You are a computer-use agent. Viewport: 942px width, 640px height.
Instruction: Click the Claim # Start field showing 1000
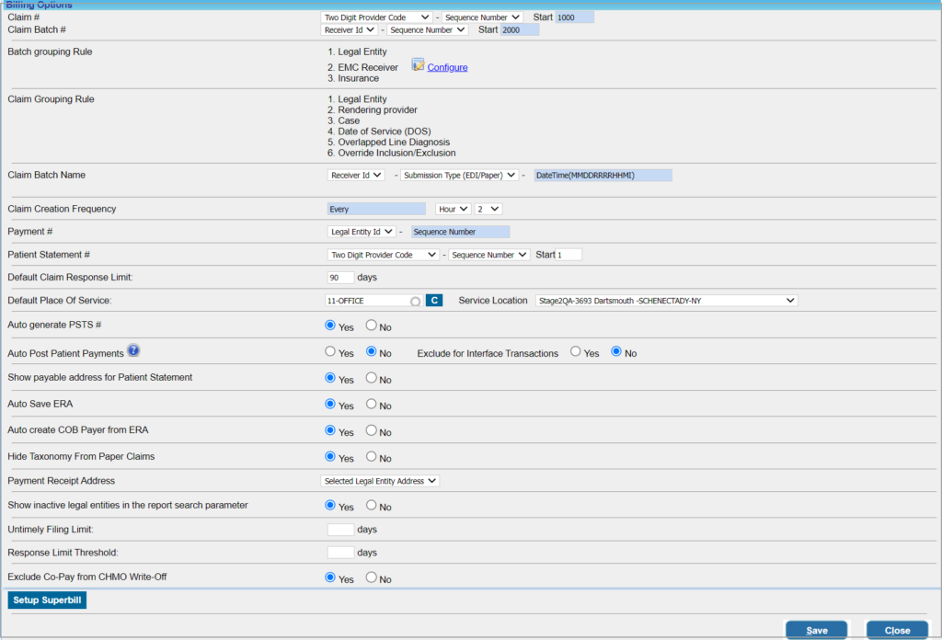click(574, 17)
